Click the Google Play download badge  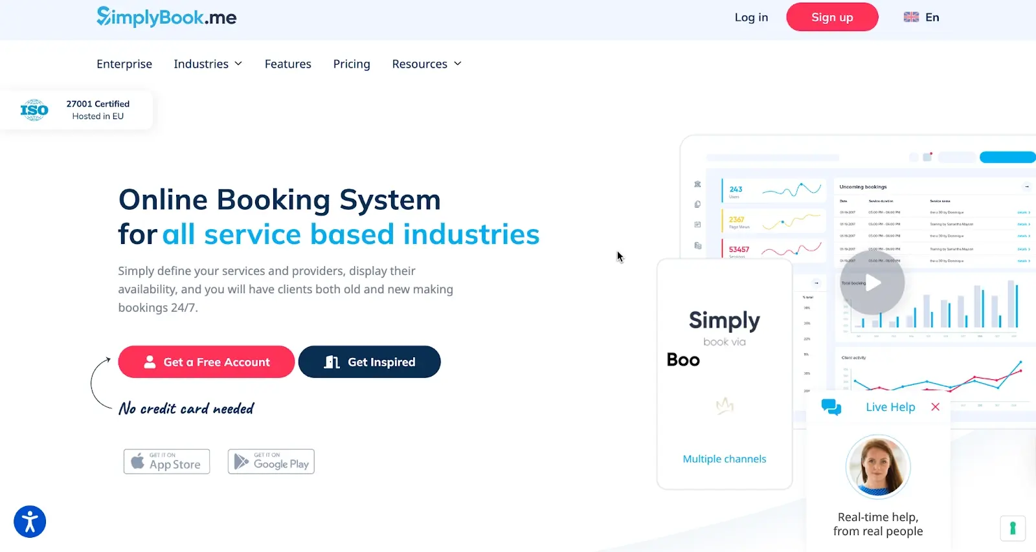coord(271,461)
